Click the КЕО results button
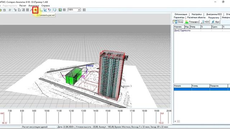 [205, 22]
